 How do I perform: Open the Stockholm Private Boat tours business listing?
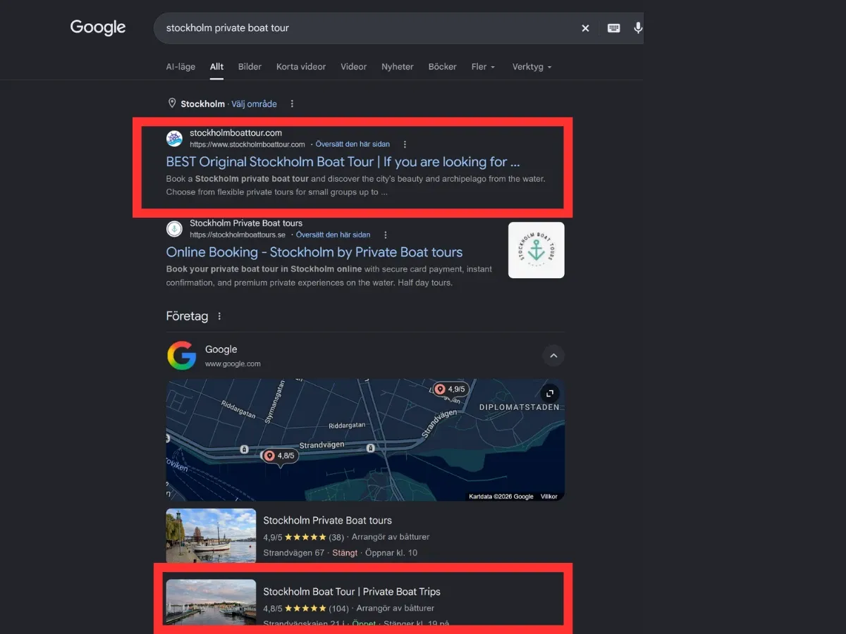(x=327, y=521)
